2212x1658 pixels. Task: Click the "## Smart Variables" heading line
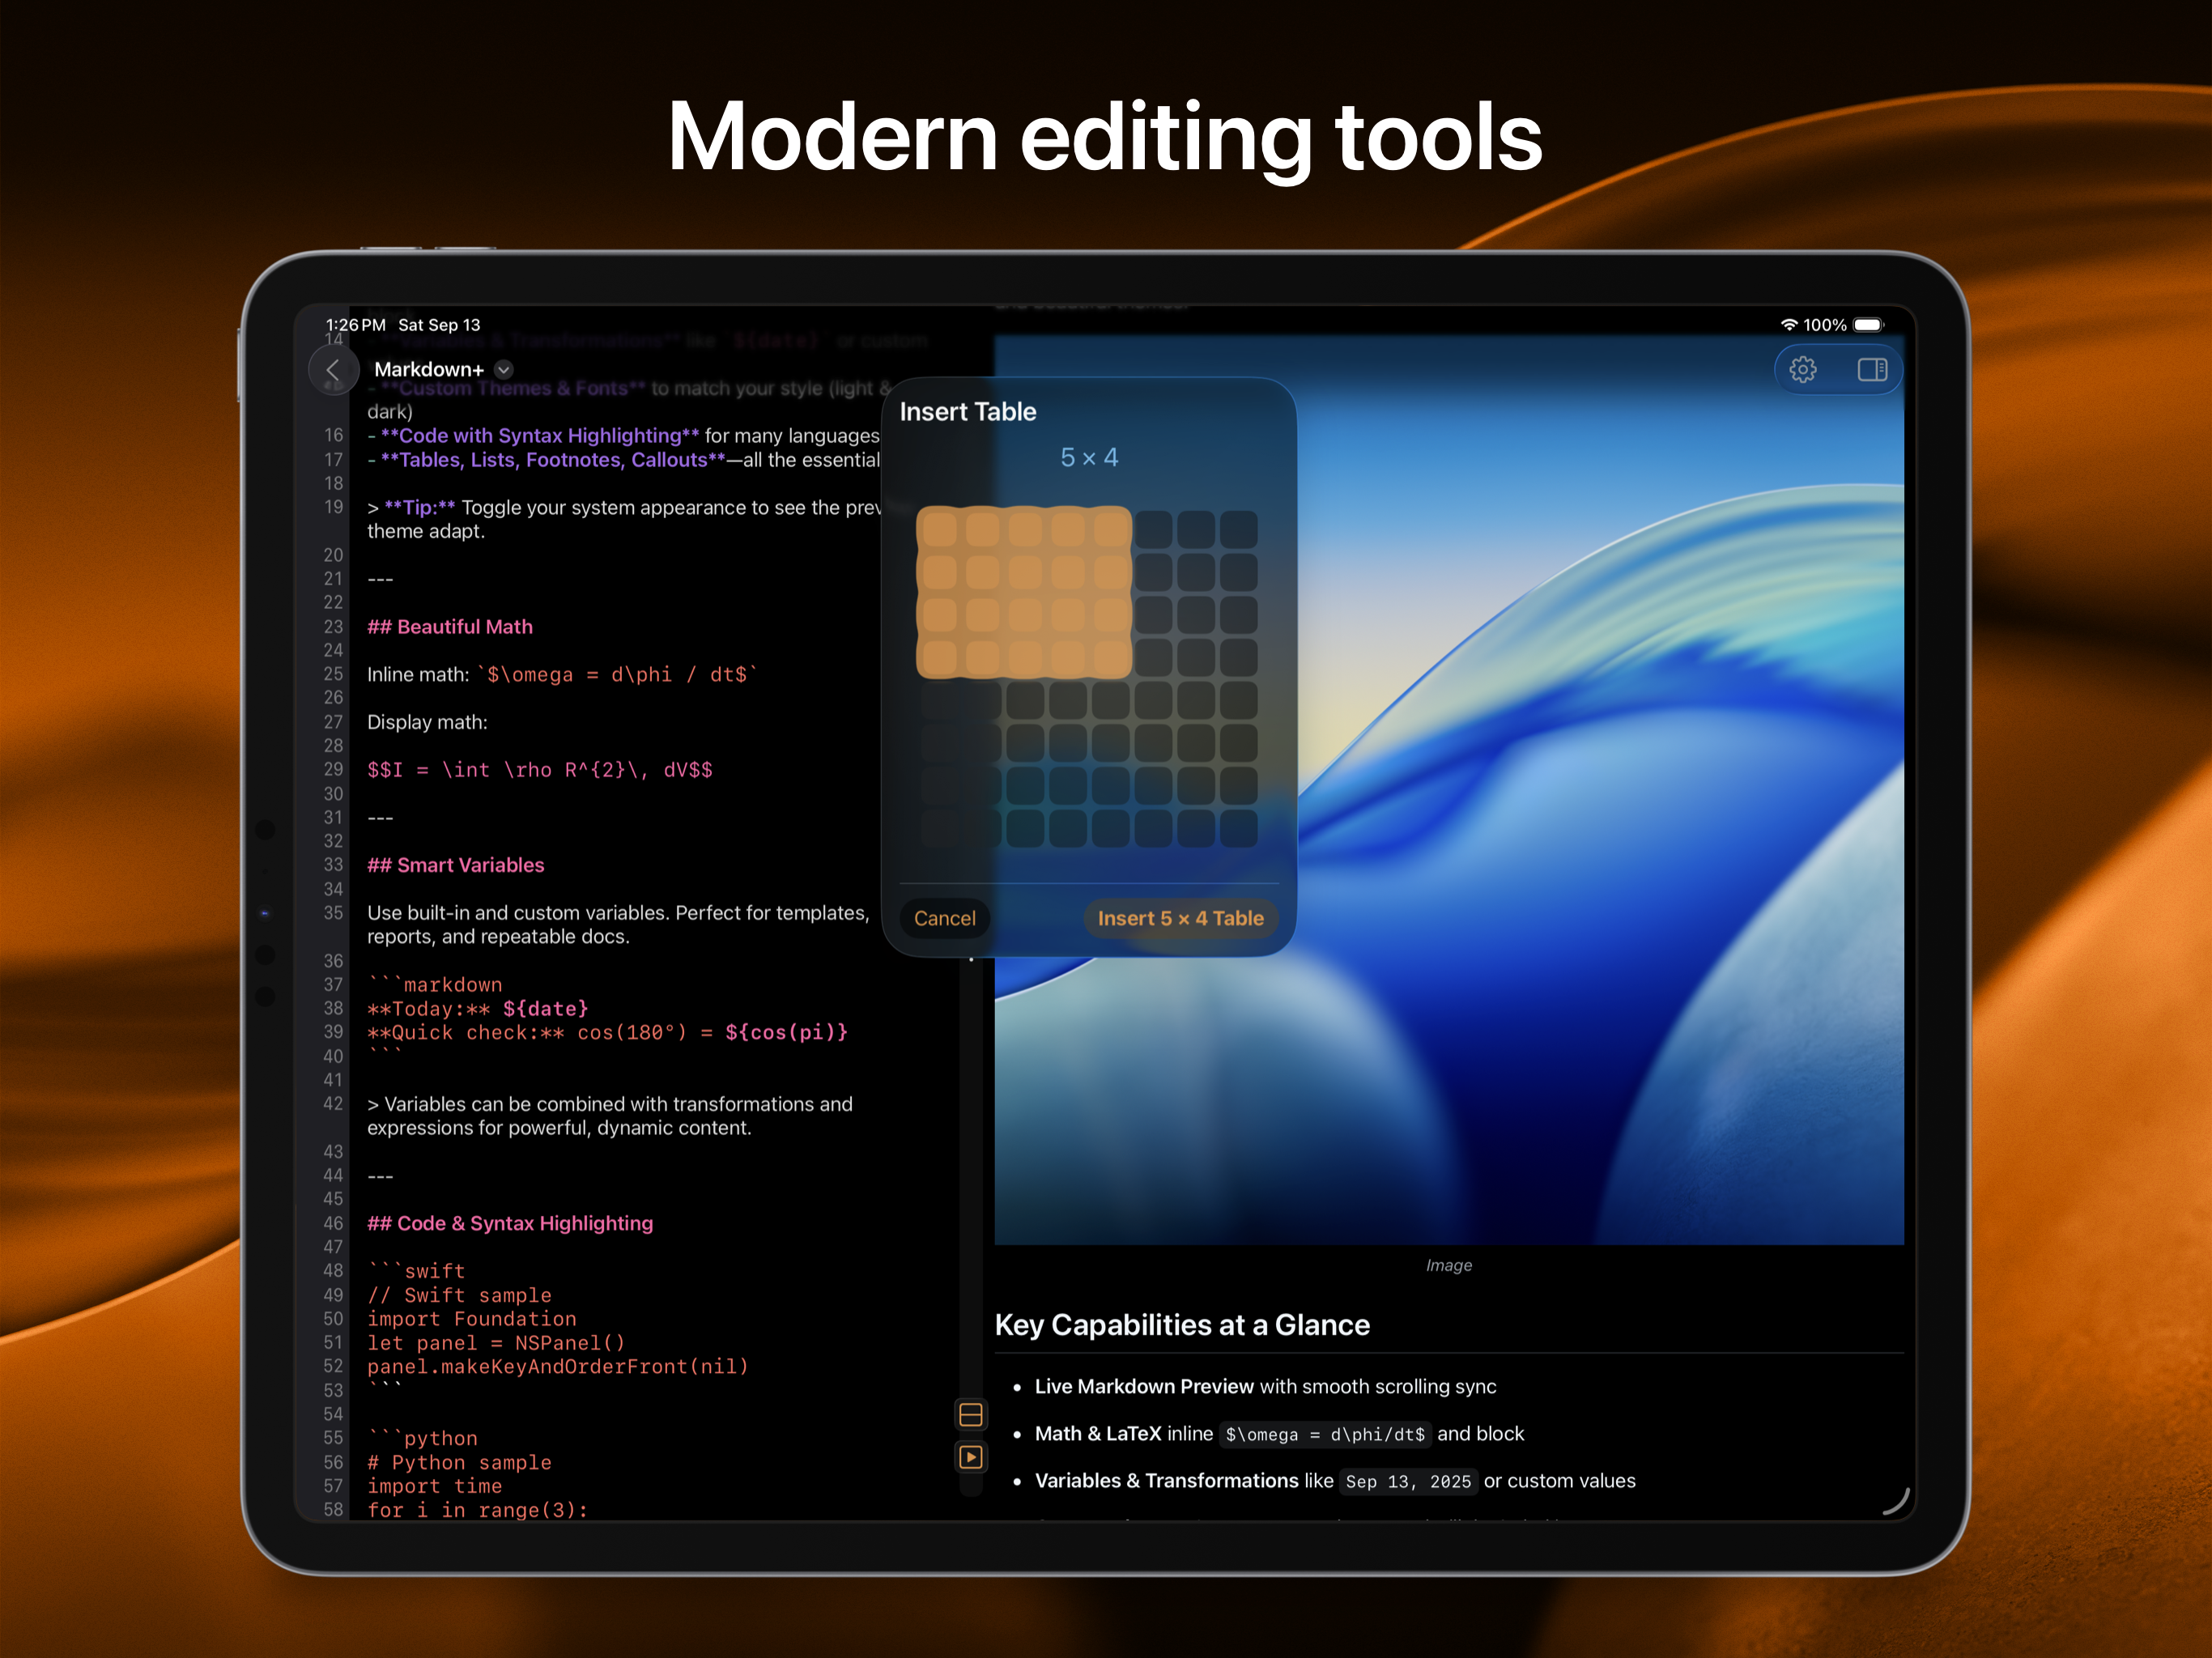tap(456, 865)
